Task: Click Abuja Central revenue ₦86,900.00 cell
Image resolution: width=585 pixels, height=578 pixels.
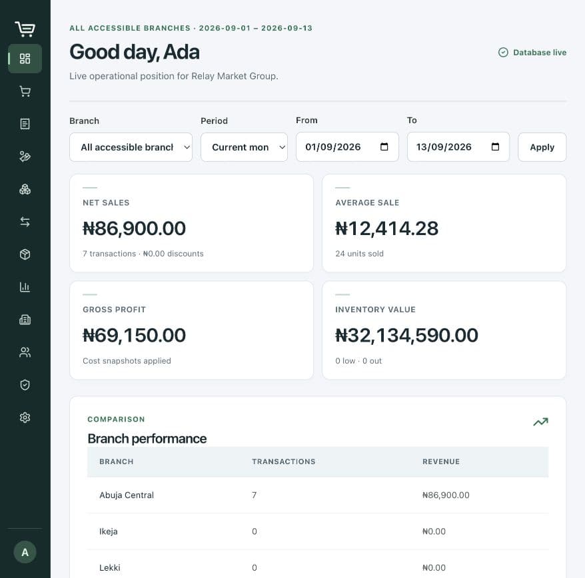Action: tap(446, 495)
